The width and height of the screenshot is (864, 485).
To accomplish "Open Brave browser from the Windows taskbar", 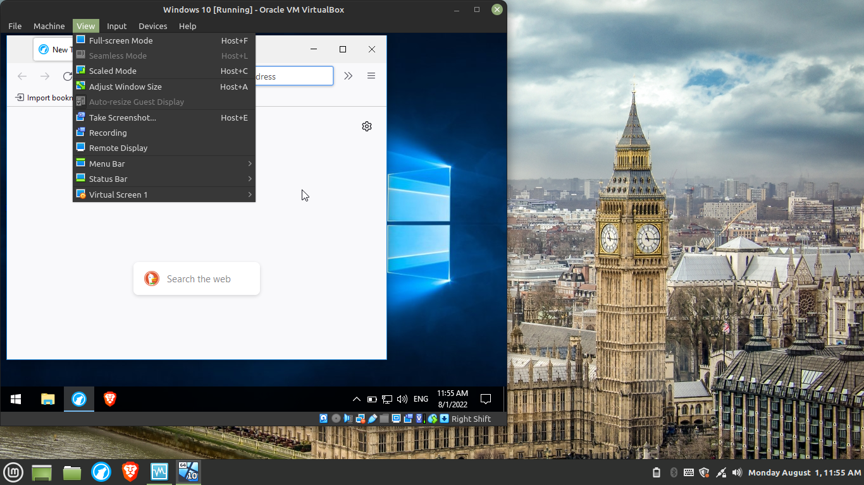I will click(x=110, y=398).
